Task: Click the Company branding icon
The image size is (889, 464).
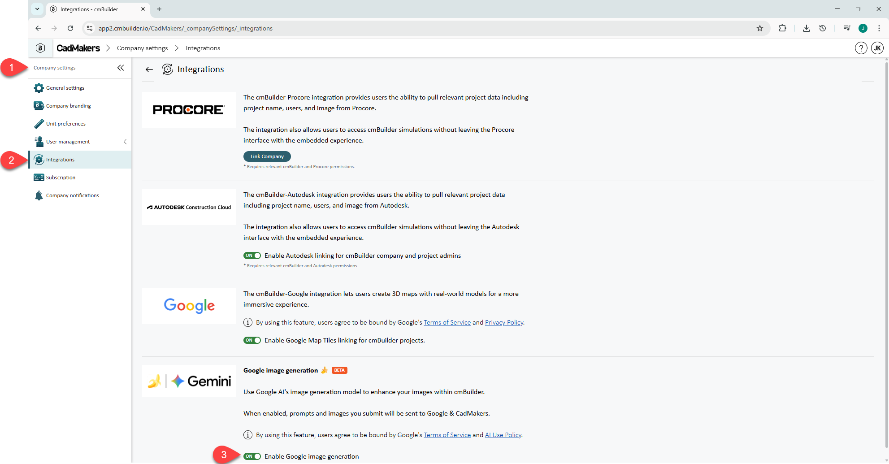Action: [39, 106]
